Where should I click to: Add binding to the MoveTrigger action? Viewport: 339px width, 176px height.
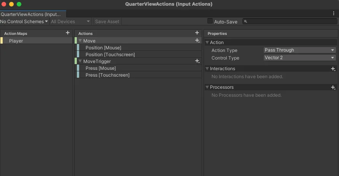click(197, 61)
